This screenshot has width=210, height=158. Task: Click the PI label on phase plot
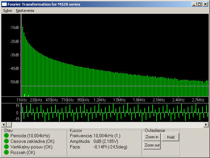coord(18,106)
